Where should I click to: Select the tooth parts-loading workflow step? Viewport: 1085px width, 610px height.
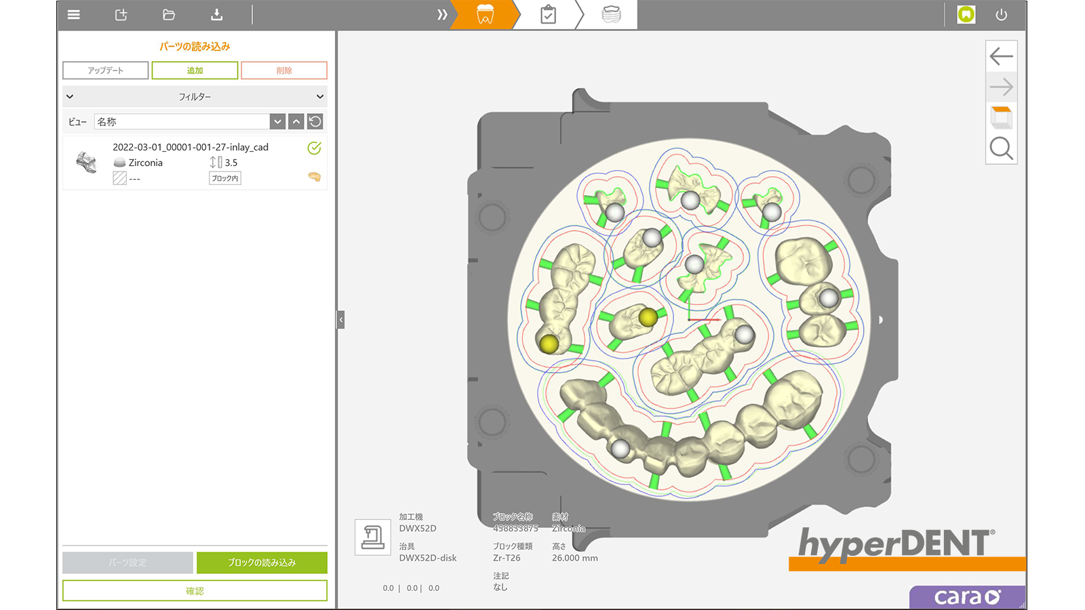(485, 15)
